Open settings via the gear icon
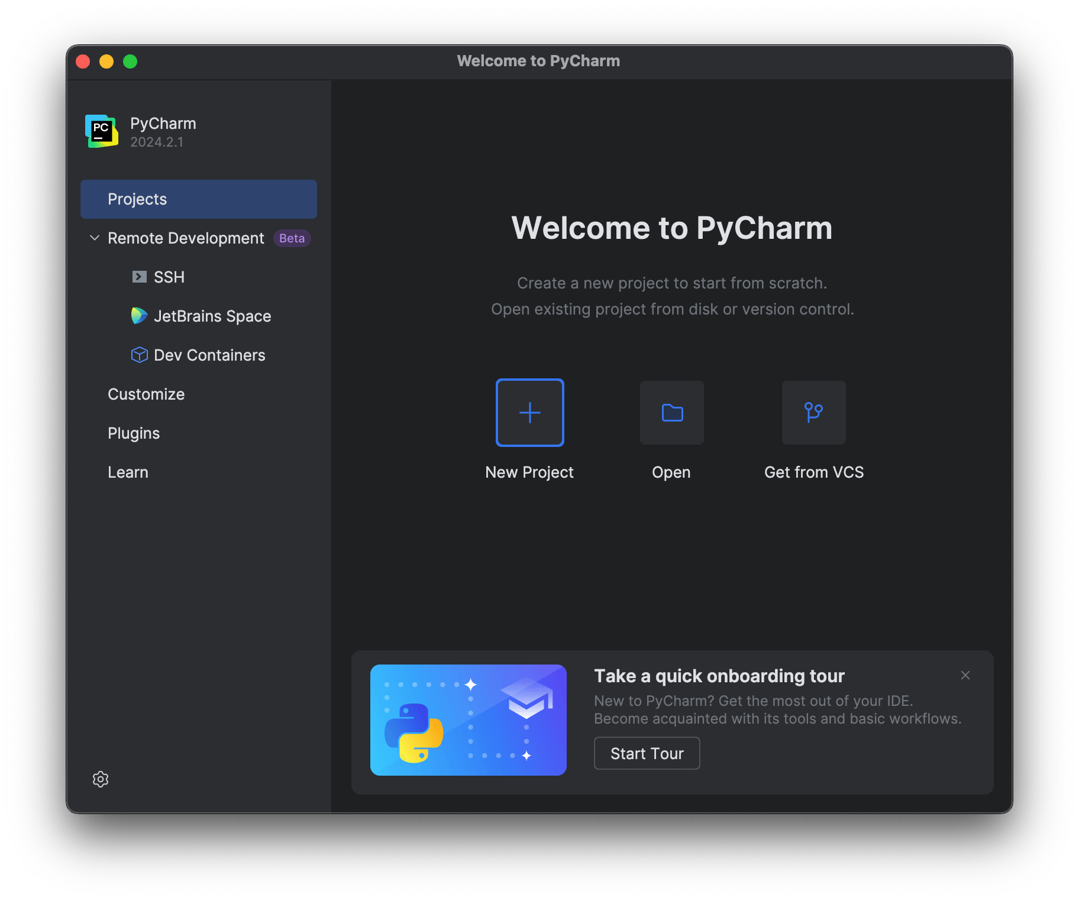1079x901 pixels. [x=100, y=779]
